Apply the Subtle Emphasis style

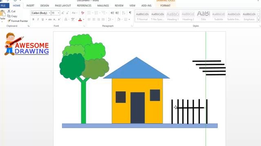234,16
